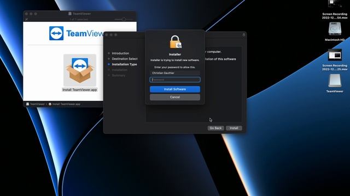
Task: Click the Destination Select step
Action: (x=125, y=59)
